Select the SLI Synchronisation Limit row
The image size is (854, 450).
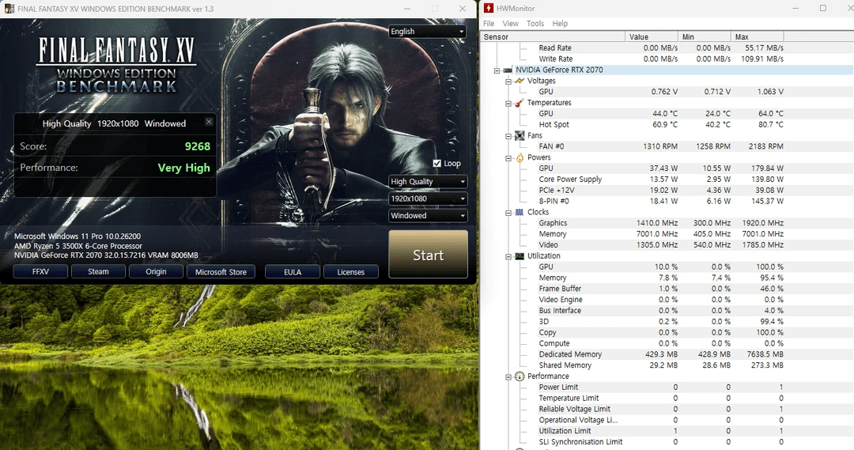coord(660,442)
